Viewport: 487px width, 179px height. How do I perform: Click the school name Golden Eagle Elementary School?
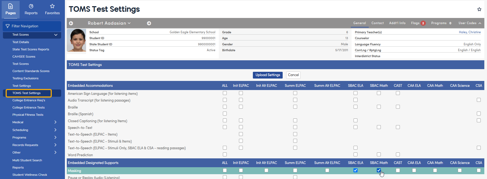[193, 32]
